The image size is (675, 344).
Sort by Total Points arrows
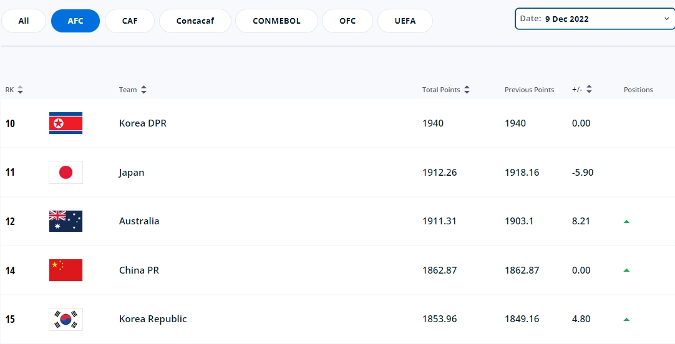tap(467, 90)
